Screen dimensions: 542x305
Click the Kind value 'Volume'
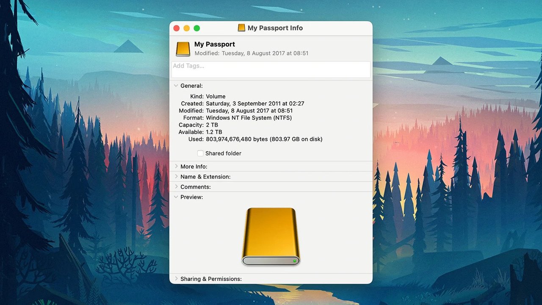(216, 96)
